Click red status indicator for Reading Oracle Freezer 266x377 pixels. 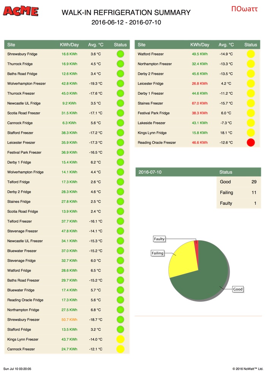pyautogui.click(x=250, y=143)
